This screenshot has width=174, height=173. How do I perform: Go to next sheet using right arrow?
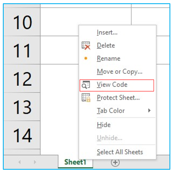point(35,162)
